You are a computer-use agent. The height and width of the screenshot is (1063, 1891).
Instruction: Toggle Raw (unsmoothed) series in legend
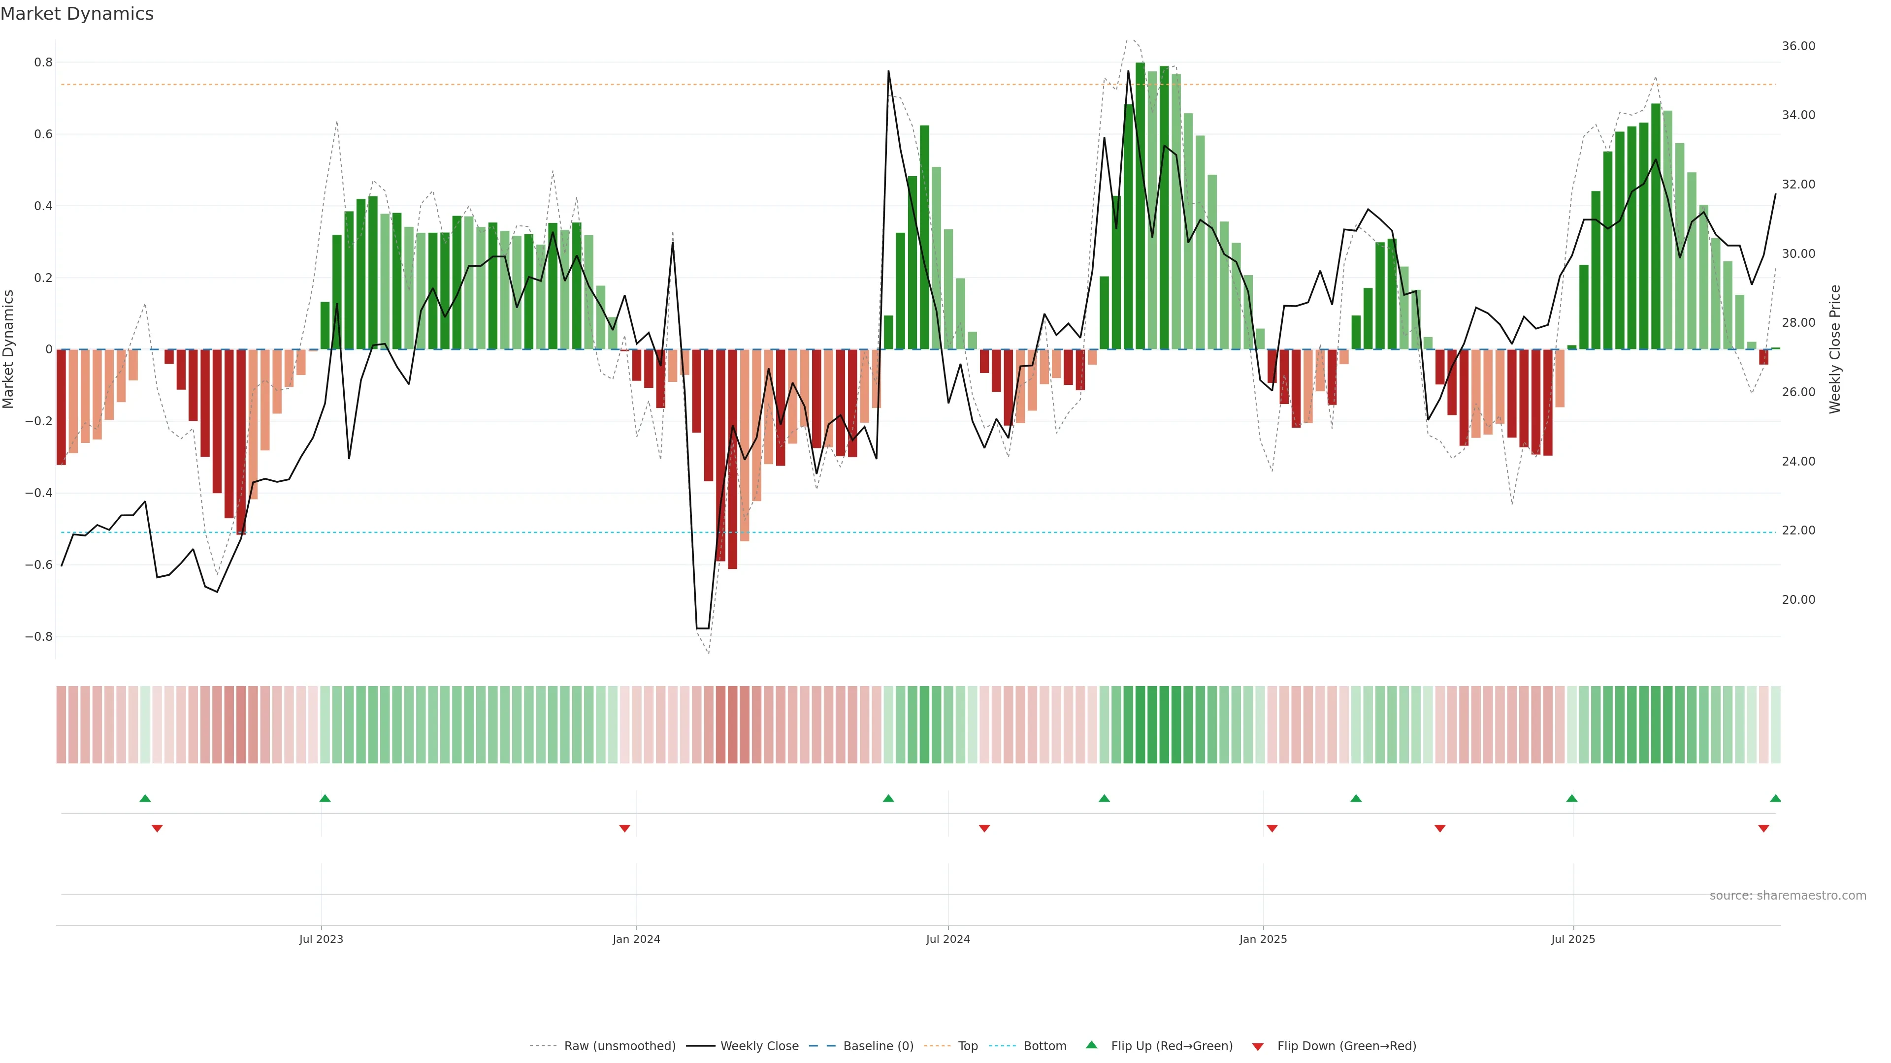pos(619,1046)
